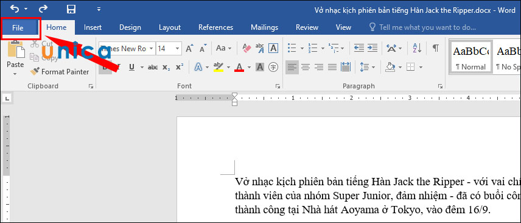
Task: Apply the No Spacing style
Action: point(507,56)
